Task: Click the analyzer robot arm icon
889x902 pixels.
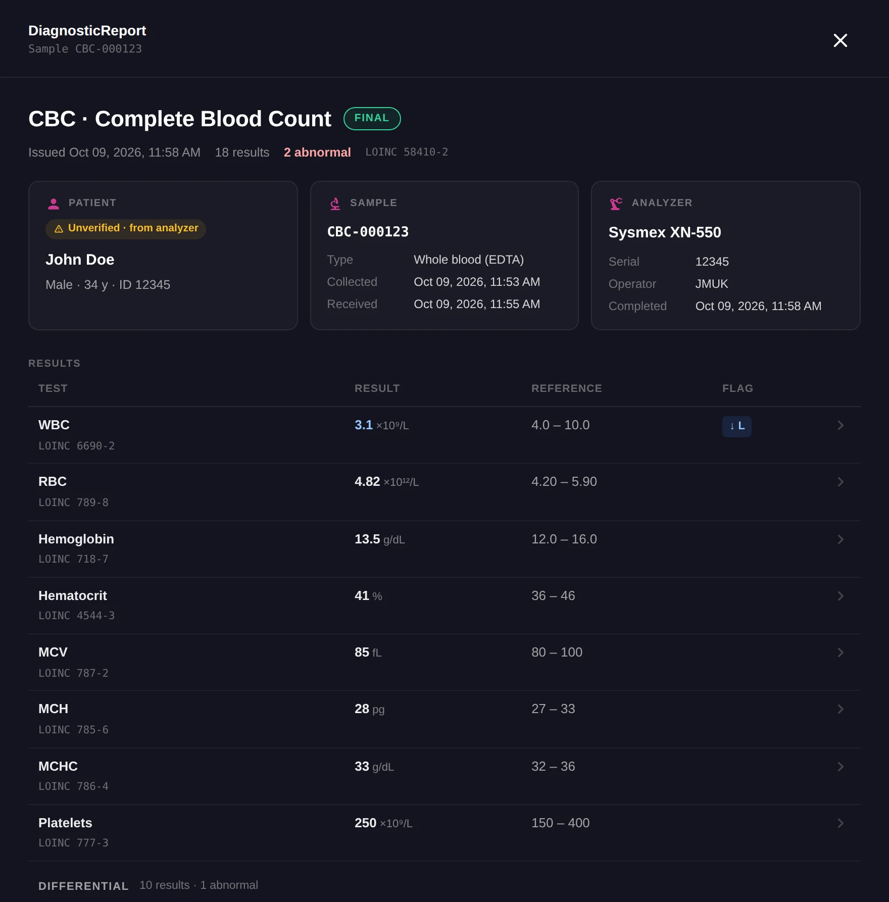Action: pyautogui.click(x=616, y=204)
